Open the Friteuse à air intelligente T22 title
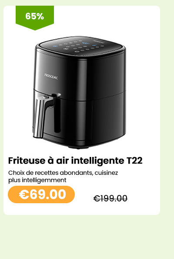Viewport: 174px width, 259px height. 75,160
